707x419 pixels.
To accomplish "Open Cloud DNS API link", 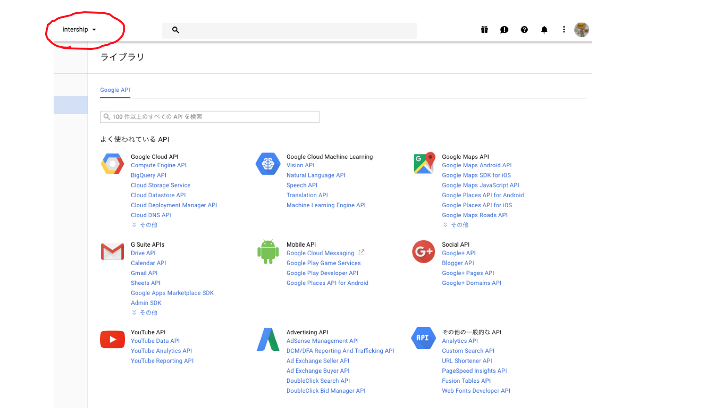I will tap(151, 215).
